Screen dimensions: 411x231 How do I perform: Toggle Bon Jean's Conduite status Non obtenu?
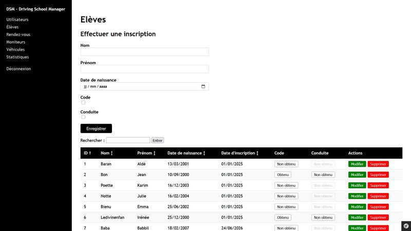[323, 175]
